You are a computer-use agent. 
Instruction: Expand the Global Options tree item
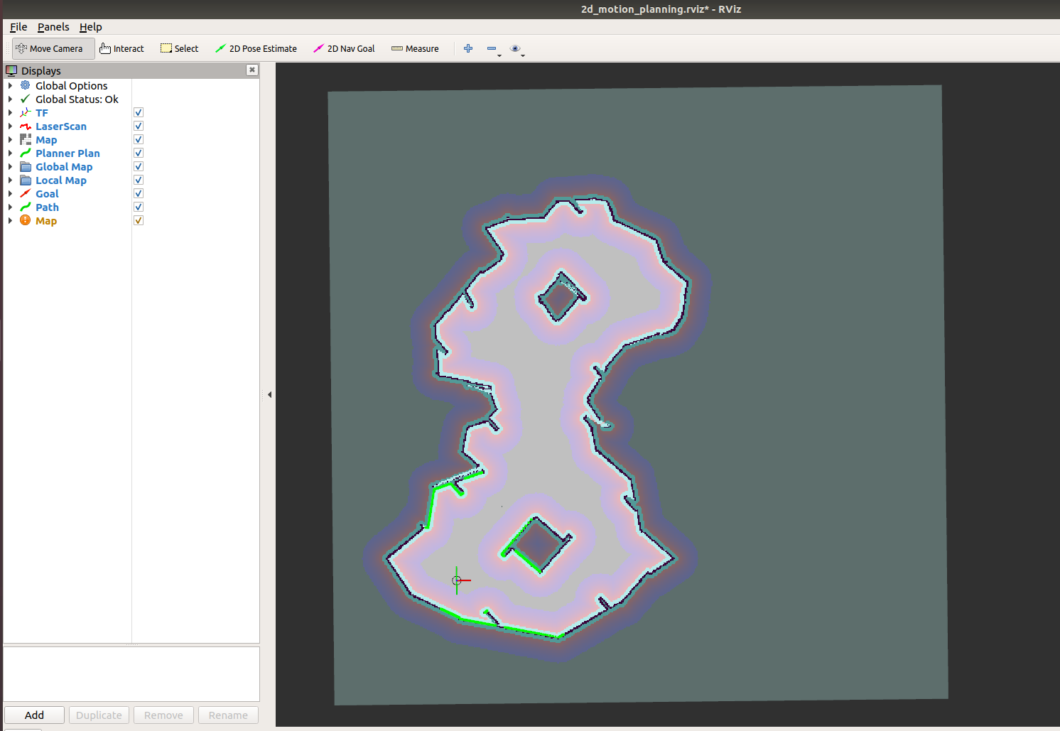10,85
